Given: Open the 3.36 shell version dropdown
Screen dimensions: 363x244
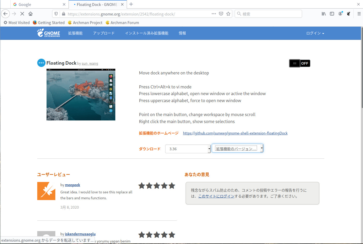Looking at the screenshot, I should [x=188, y=149].
